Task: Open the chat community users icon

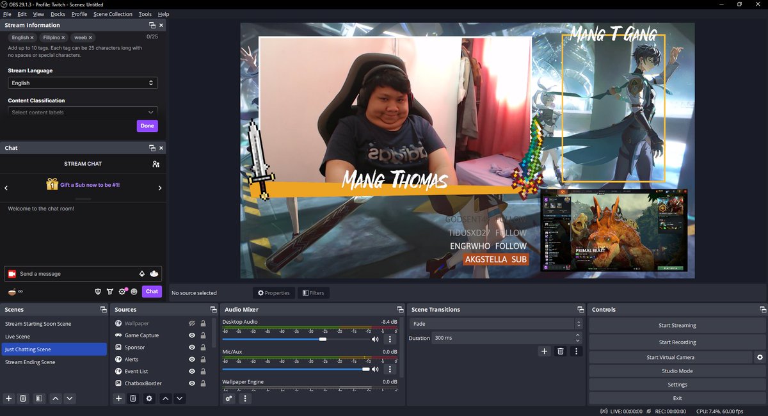Action: 156,164
